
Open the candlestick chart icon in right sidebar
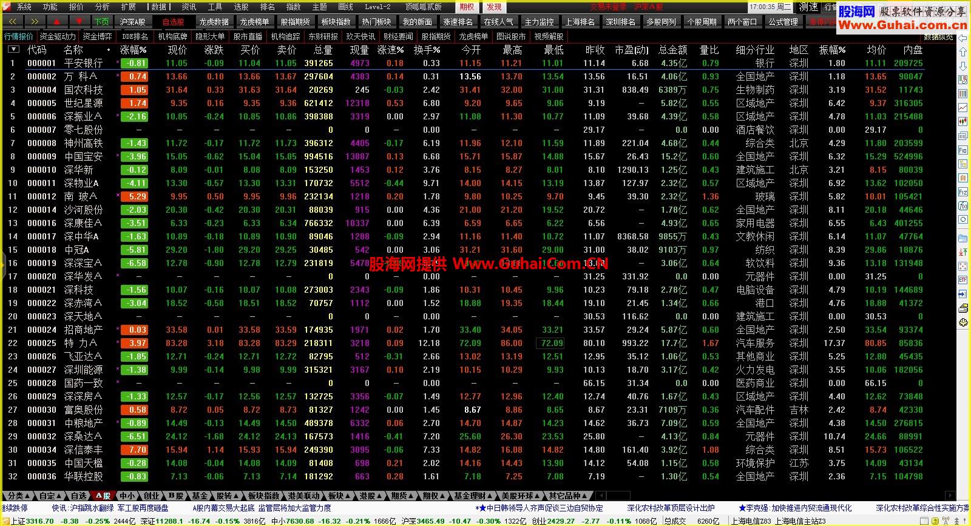click(963, 122)
